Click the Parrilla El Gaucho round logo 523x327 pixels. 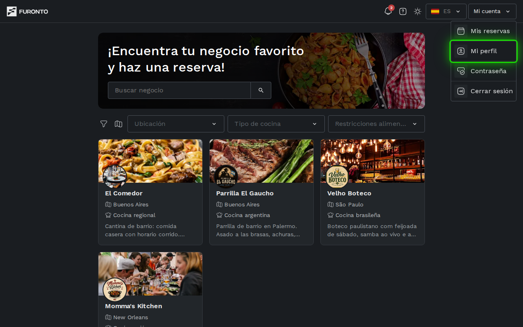[226, 177]
